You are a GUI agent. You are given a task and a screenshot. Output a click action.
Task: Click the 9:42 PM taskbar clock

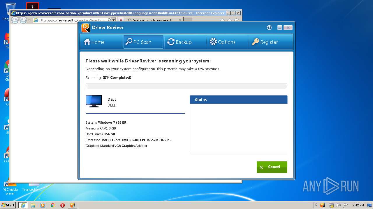[x=358, y=205]
